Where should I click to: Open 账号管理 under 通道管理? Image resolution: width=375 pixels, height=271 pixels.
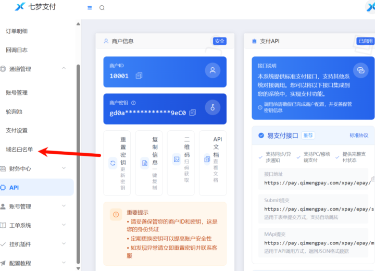click(x=17, y=93)
